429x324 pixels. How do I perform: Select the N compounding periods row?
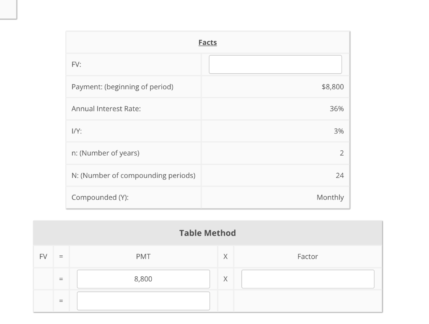tap(134, 175)
